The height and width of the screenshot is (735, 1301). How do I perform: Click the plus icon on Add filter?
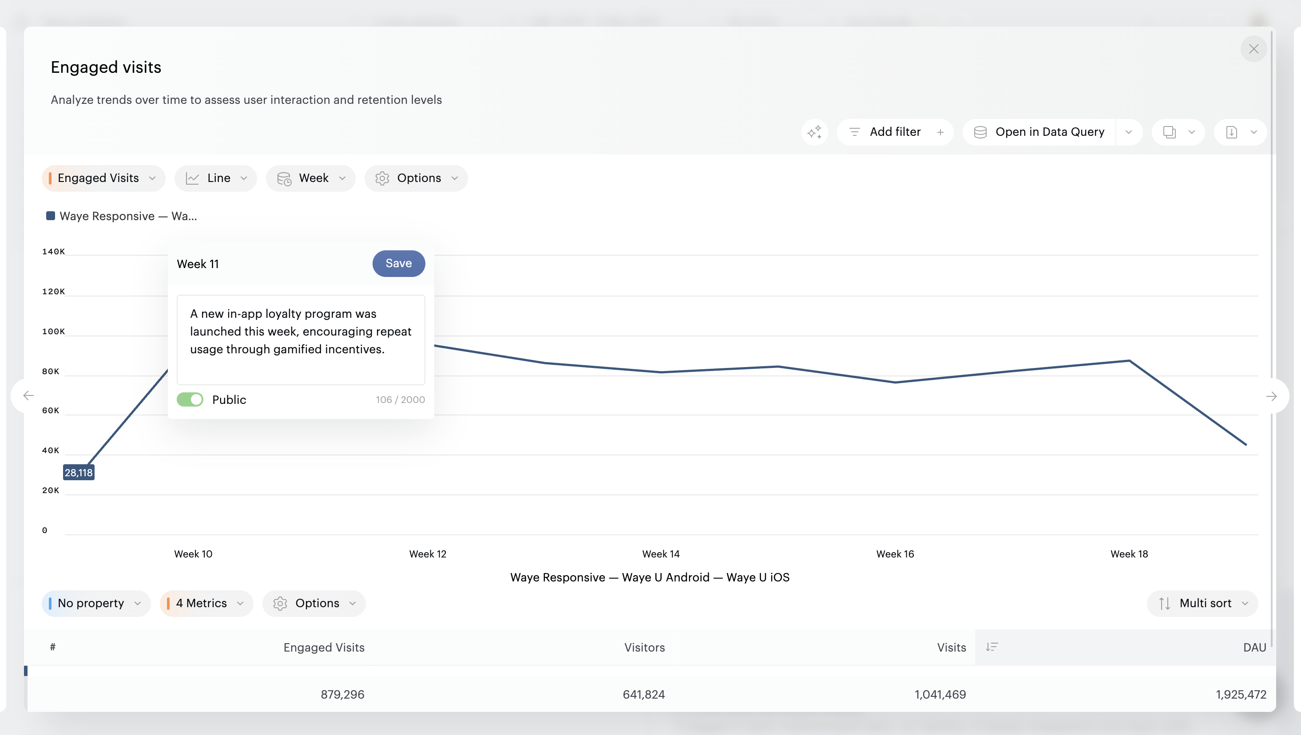pos(940,132)
